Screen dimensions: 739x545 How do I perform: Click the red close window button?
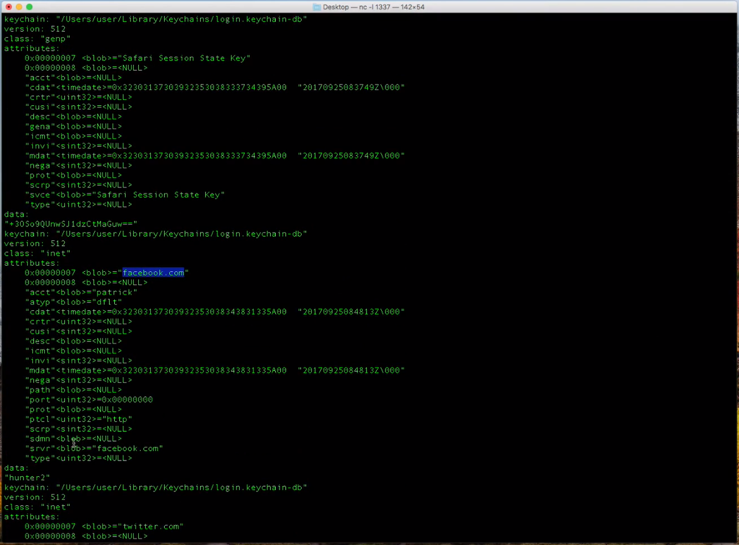8,7
